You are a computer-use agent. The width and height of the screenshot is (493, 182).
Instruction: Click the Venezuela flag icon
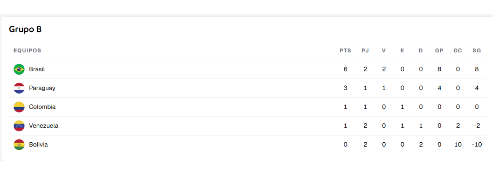[x=19, y=126]
